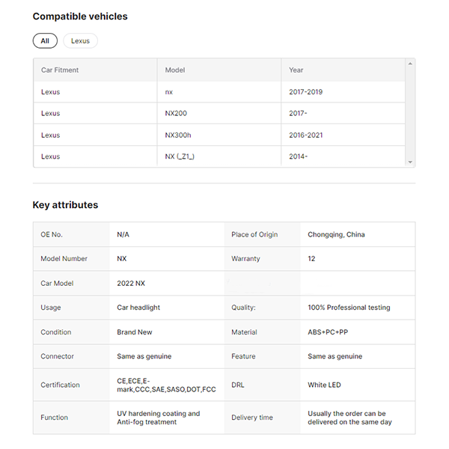Click the Feature label

pyautogui.click(x=243, y=356)
